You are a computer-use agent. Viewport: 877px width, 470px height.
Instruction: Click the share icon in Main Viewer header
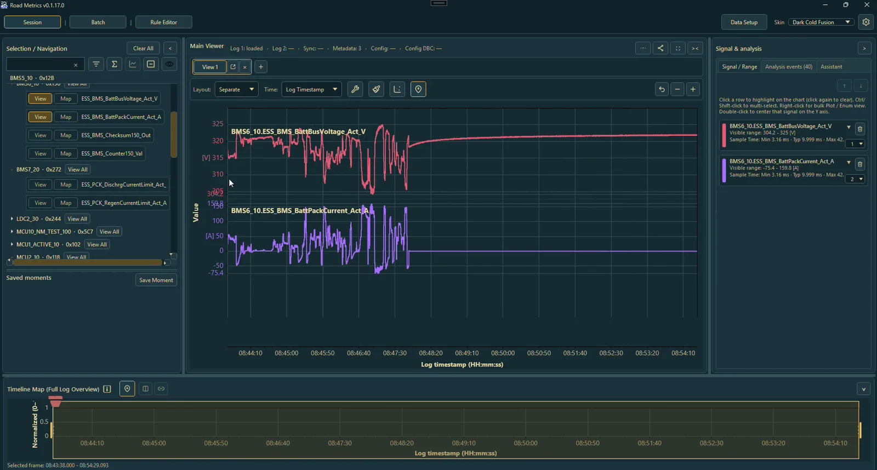pyautogui.click(x=660, y=48)
